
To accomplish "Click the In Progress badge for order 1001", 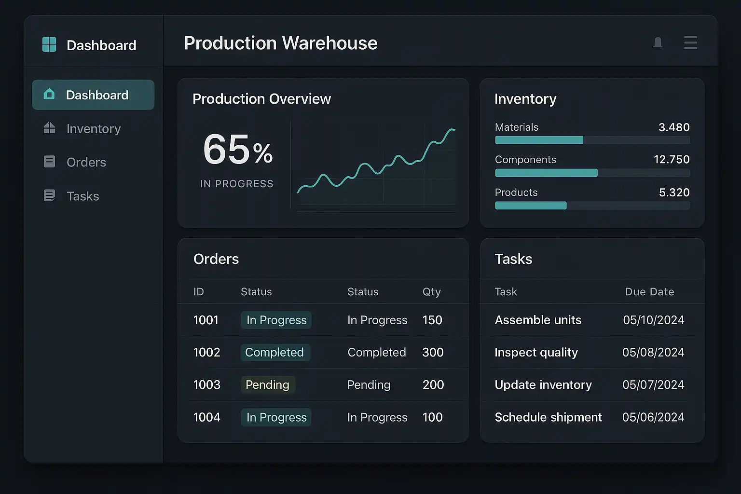I will [x=276, y=320].
